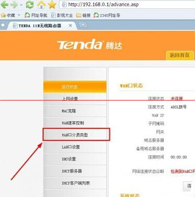Viewport: 195px width, 197px height.
Task: Click the 连接状态 label
Action: (x=156, y=99)
